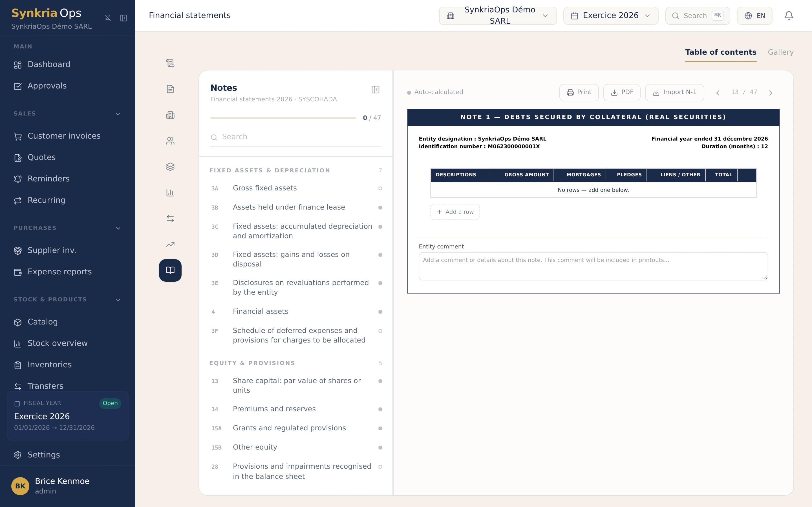The width and height of the screenshot is (812, 507).
Task: Open Expense reports
Action: pyautogui.click(x=67, y=272)
